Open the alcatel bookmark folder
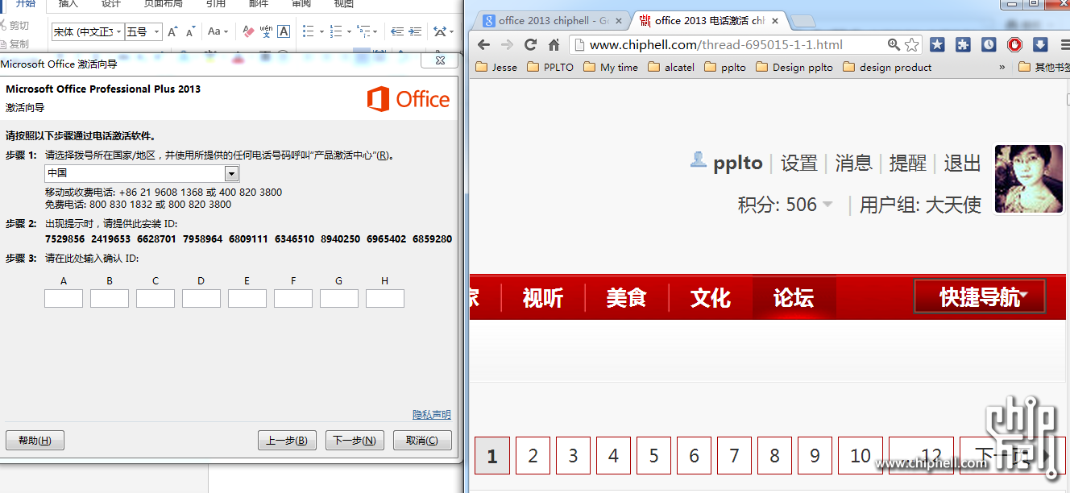The width and height of the screenshot is (1070, 493). pos(671,68)
